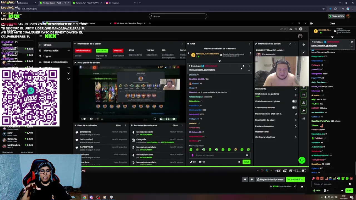Click the share icon beside Espectadores

295,186
